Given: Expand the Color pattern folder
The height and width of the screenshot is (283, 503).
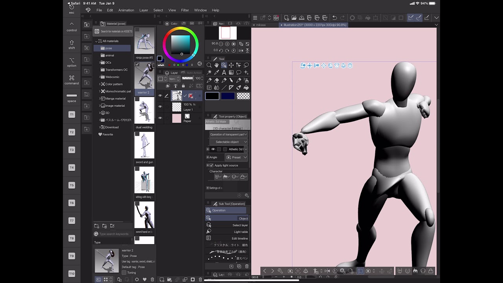Looking at the screenshot, I should [x=100, y=84].
